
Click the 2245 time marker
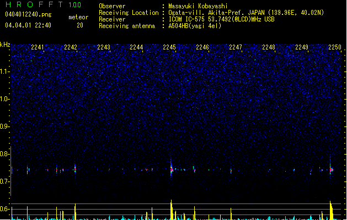(169, 47)
